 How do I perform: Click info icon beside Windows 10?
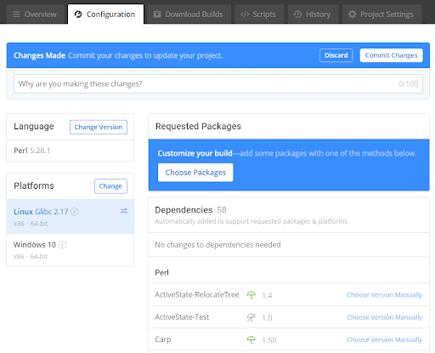[x=63, y=244]
